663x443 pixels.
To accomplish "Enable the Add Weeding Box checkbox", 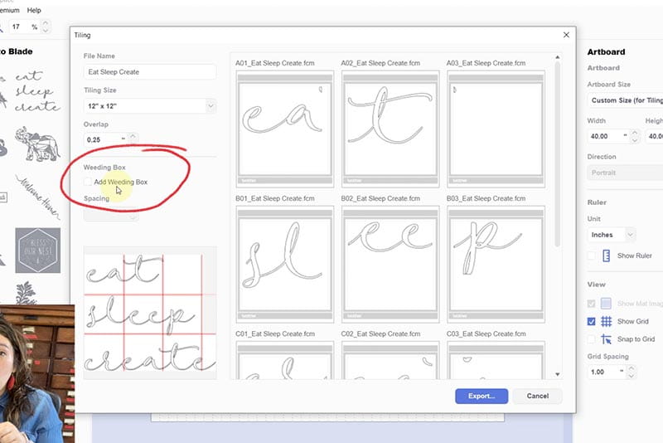I will click(88, 182).
